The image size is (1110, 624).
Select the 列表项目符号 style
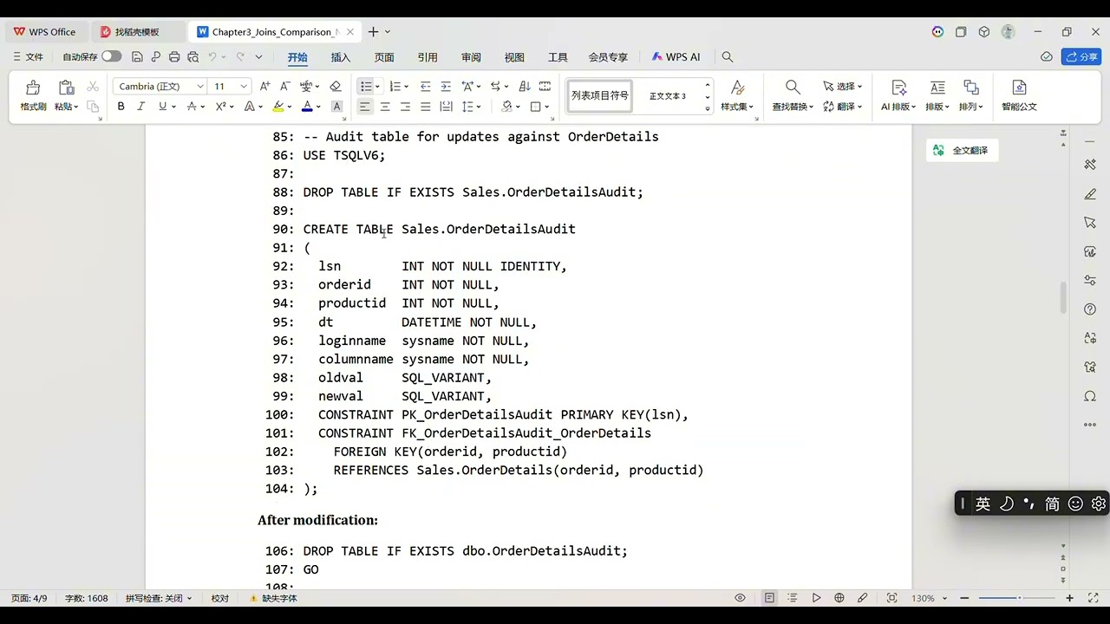pyautogui.click(x=600, y=95)
